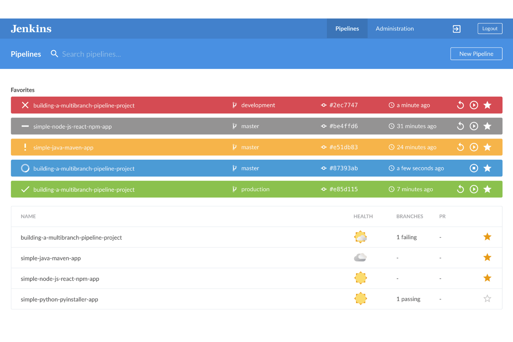Click the sunny health icon for simple-python-pyinstaller-app

pyautogui.click(x=360, y=298)
